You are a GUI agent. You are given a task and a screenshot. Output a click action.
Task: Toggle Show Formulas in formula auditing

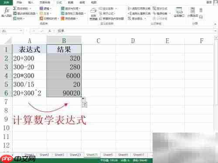160,9
